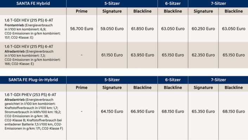Image resolution: width=248 pixels, height=140 pixels.
Task: Click the 60.250 Euro 7-Sitzer Signature price
Action: coord(203,28)
